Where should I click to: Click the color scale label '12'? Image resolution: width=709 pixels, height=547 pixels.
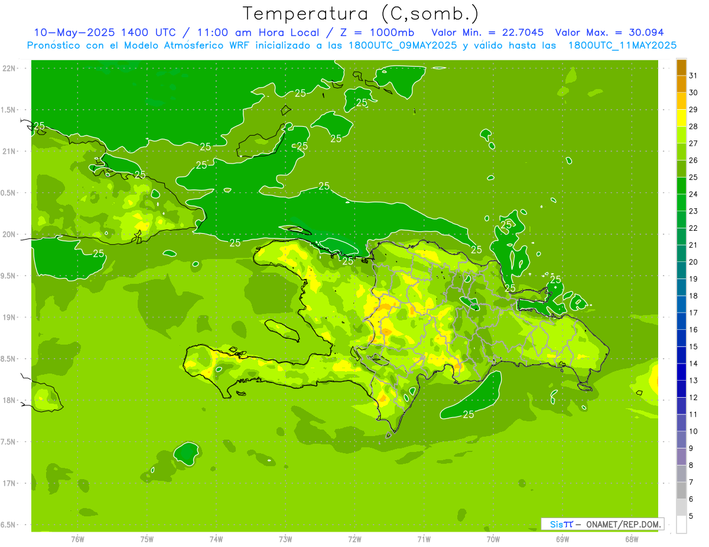click(693, 397)
